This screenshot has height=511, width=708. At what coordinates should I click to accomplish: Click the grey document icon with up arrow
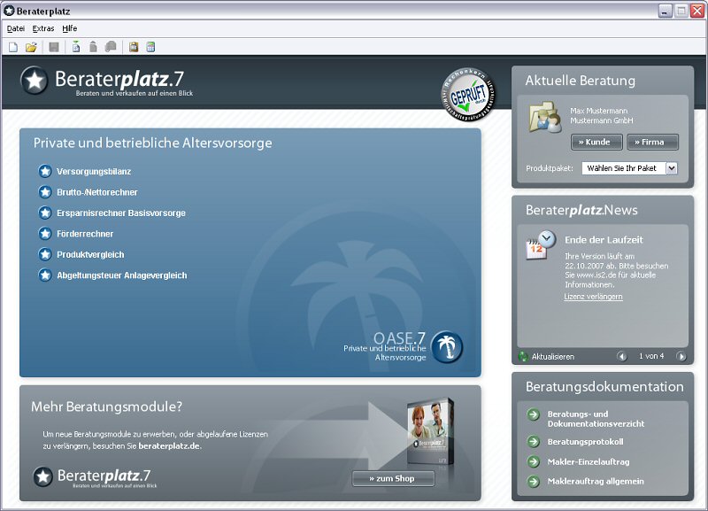93,47
